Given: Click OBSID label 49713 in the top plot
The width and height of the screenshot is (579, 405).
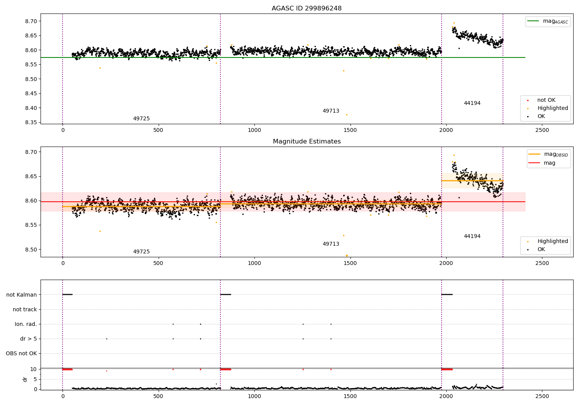Looking at the screenshot, I should tap(331, 111).
